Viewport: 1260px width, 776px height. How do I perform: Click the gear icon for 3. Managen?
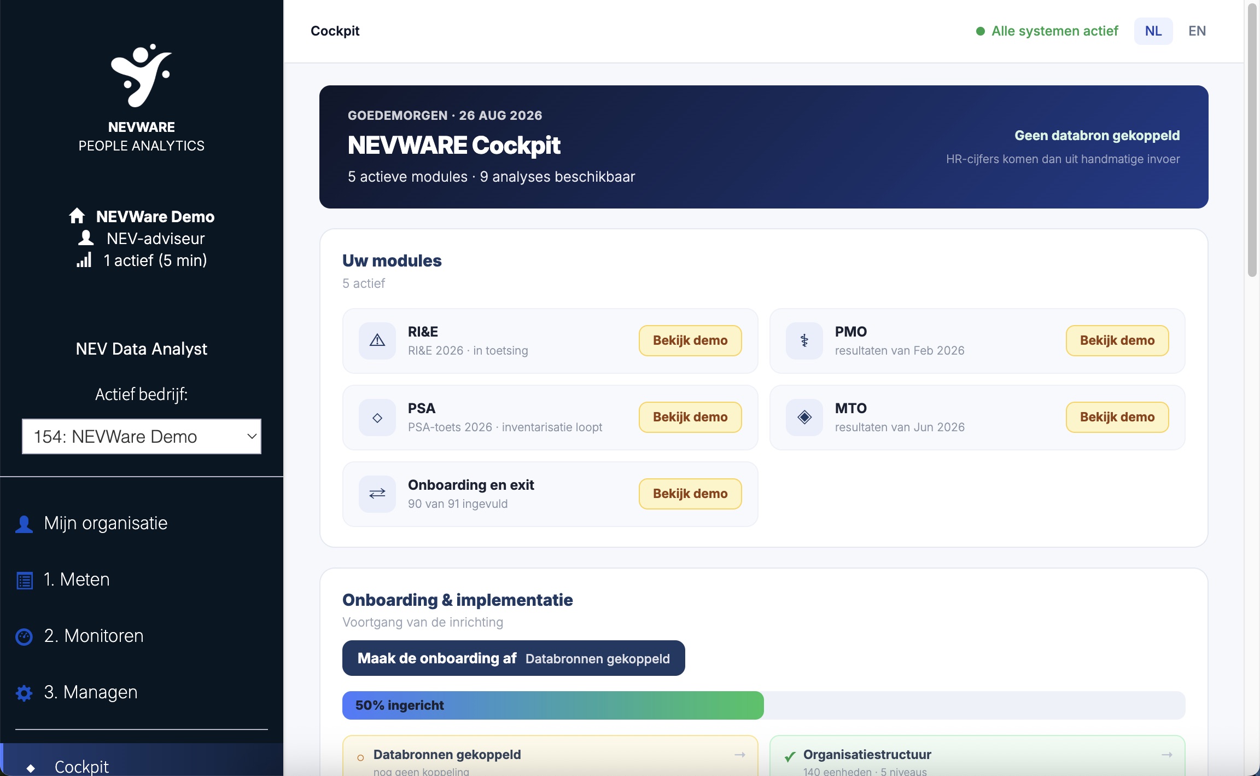(x=24, y=693)
